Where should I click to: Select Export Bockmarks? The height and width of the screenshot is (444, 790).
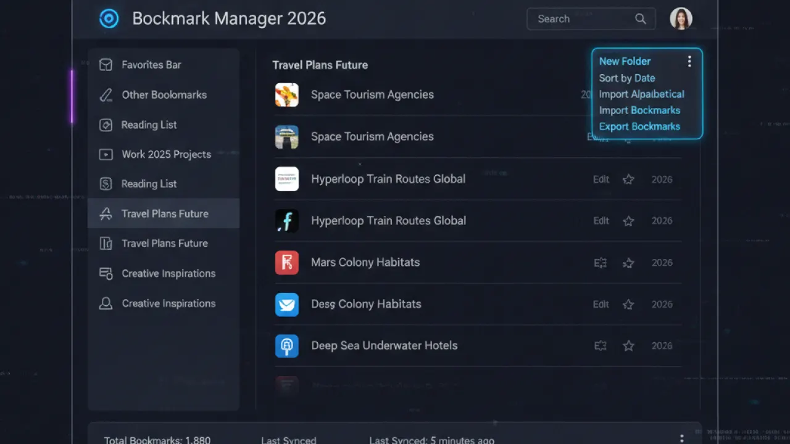click(639, 126)
